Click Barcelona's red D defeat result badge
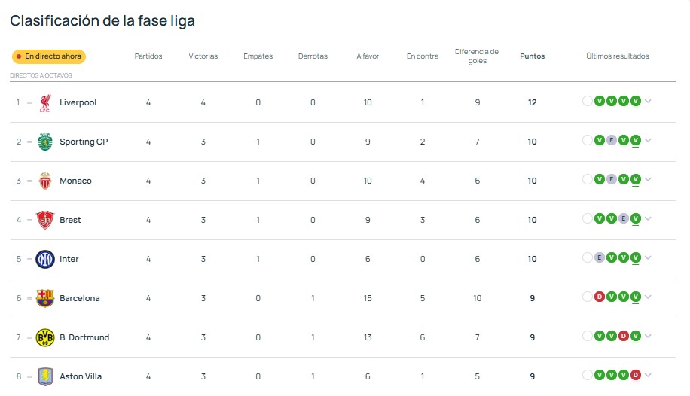This screenshot has width=690, height=396. click(600, 297)
